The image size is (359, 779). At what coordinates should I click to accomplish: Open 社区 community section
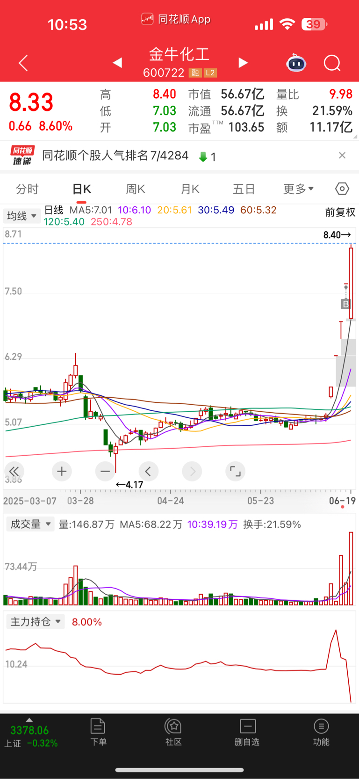pos(173,732)
